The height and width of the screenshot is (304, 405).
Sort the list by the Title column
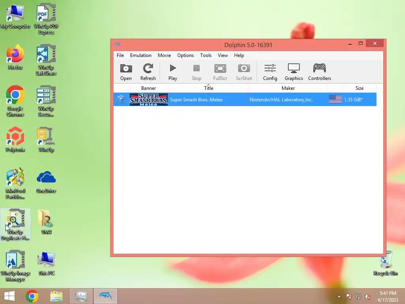[208, 88]
